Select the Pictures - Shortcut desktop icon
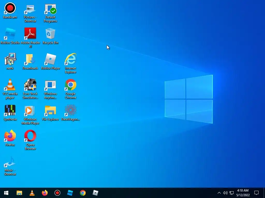 click(x=30, y=13)
